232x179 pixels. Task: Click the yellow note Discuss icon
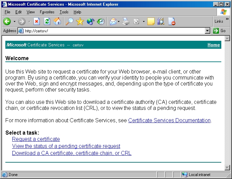click(151, 22)
